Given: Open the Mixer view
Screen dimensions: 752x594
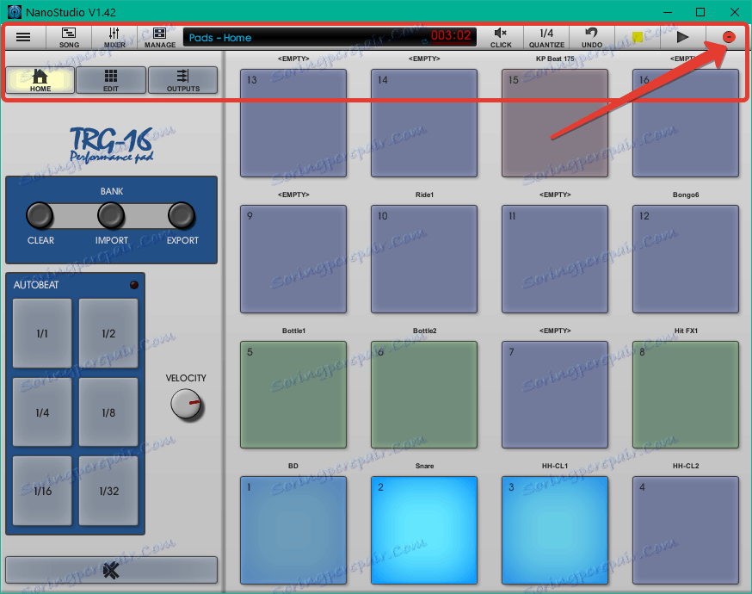Looking at the screenshot, I should pyautogui.click(x=114, y=37).
